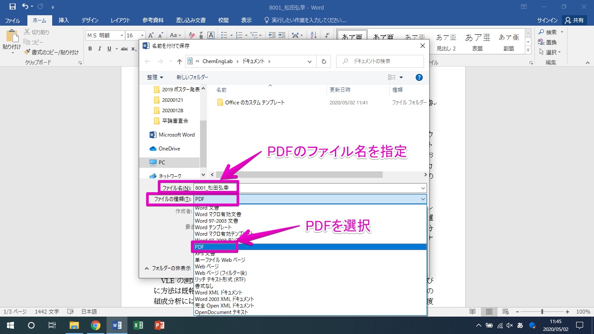The height and width of the screenshot is (334, 594).
Task: Choose OpenDocument テキスト from list
Action: click(221, 312)
